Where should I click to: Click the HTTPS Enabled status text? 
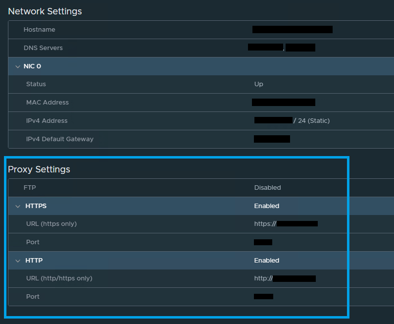tap(266, 206)
